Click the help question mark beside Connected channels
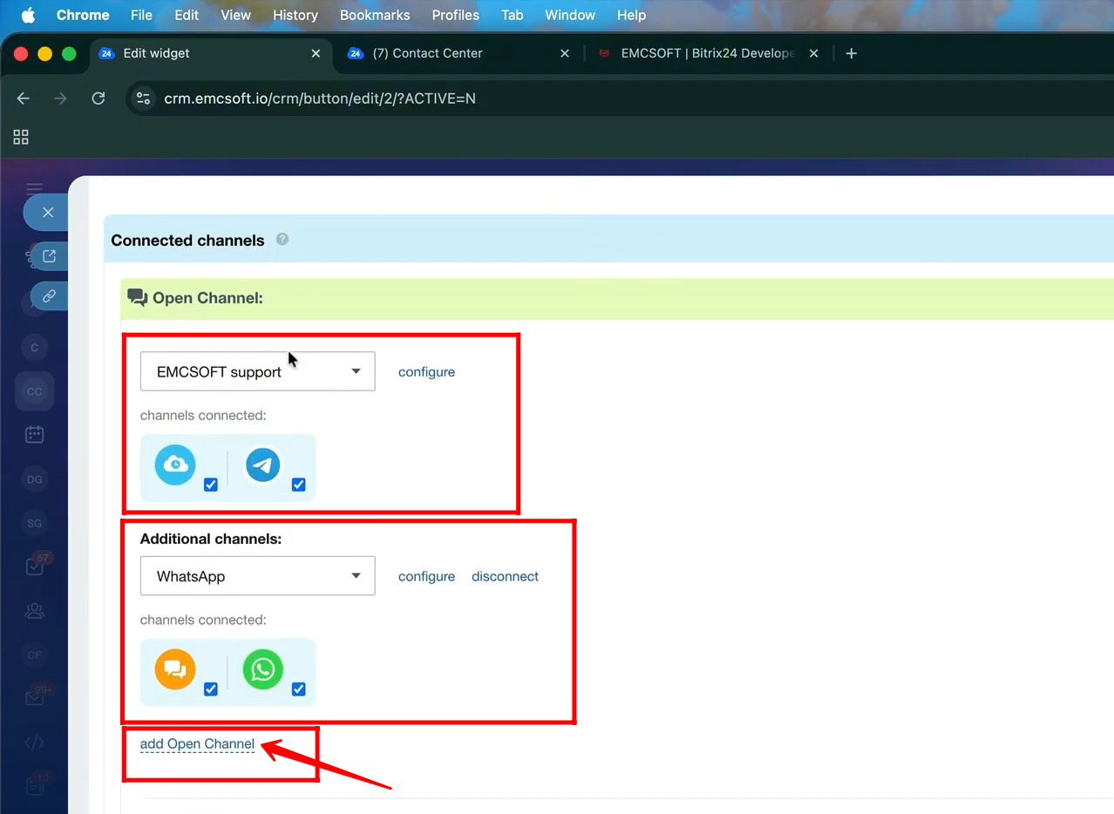 282,239
